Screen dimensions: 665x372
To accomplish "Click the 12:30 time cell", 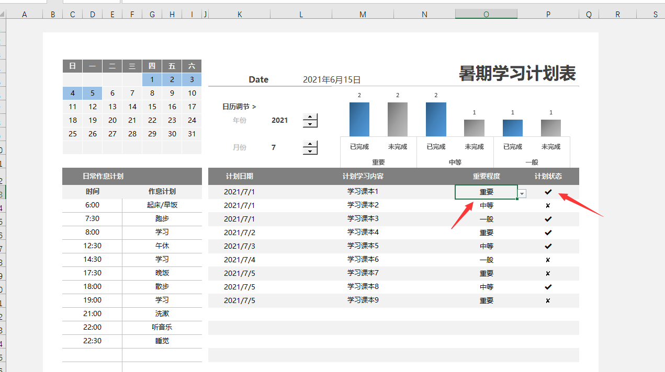I will point(92,246).
